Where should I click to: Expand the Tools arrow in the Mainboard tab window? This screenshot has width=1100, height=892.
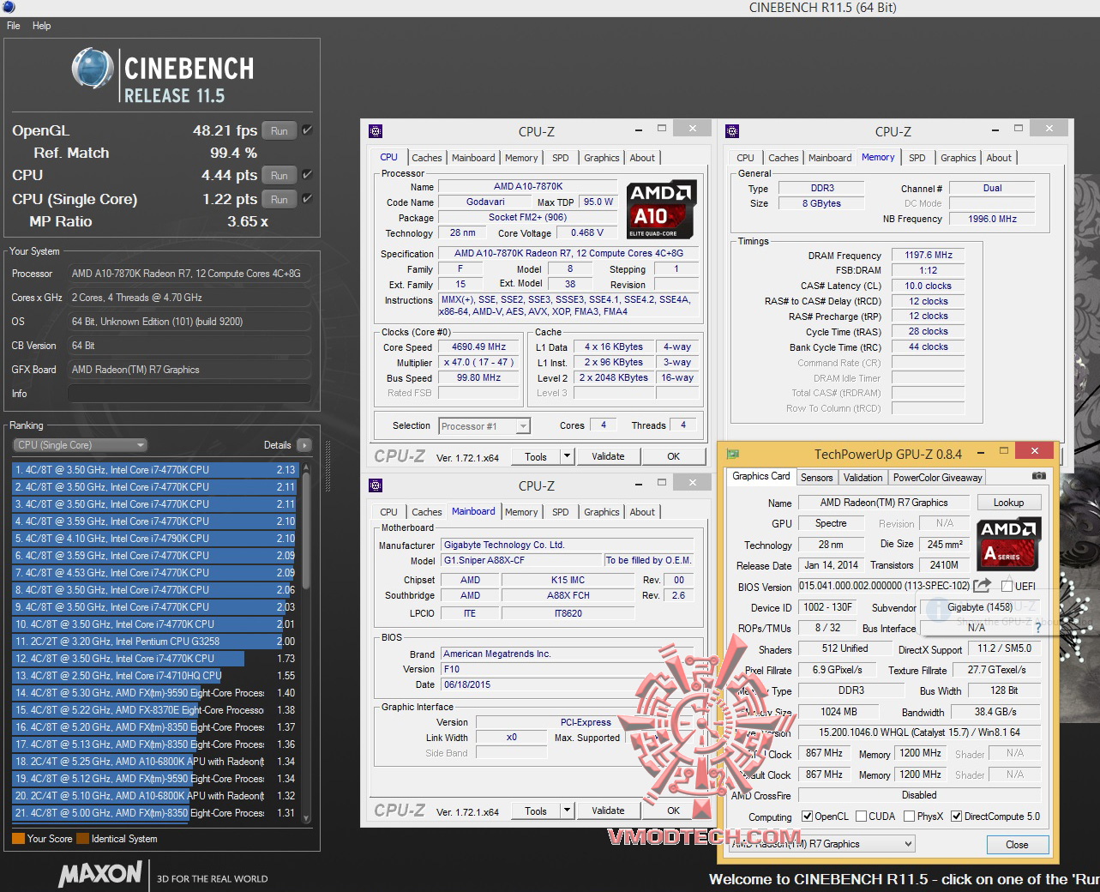[x=567, y=811]
